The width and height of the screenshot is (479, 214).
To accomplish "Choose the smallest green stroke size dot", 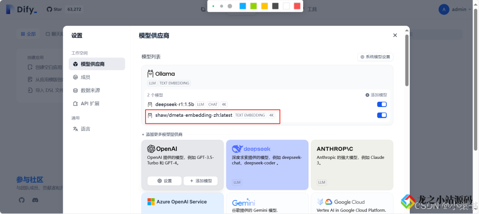I will 213,6.
